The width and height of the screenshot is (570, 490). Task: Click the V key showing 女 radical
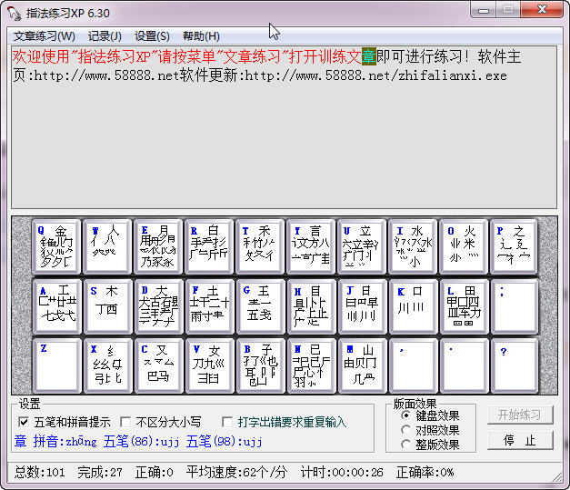point(209,365)
